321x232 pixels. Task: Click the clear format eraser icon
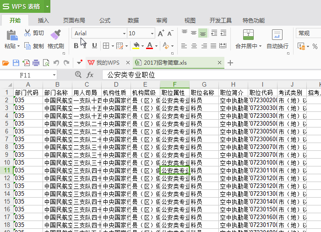(x=166, y=46)
